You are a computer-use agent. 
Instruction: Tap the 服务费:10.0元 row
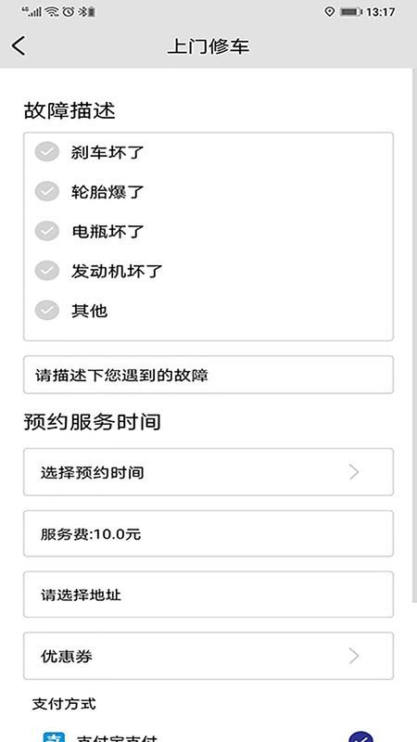[x=208, y=534]
